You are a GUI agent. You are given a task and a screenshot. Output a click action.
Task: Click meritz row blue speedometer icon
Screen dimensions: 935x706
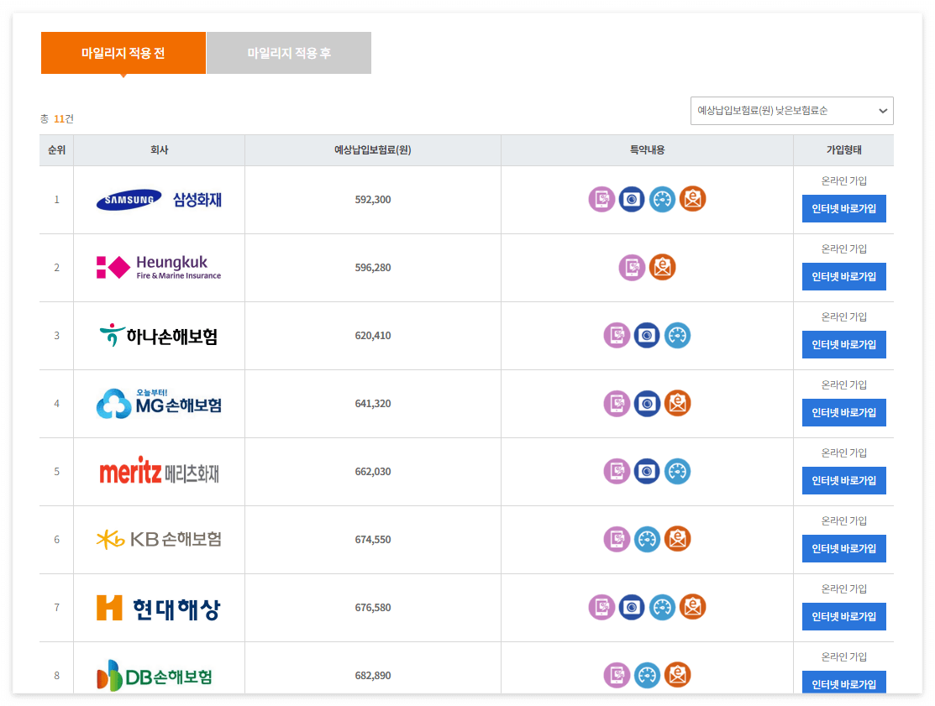pyautogui.click(x=677, y=471)
